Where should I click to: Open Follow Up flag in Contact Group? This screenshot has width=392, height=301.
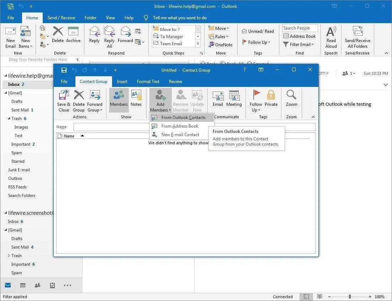256,101
